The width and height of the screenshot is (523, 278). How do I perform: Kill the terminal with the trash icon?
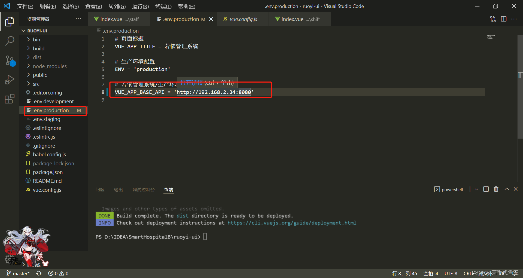click(496, 189)
